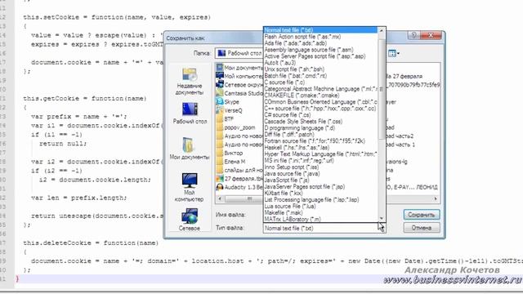Select Мой компьютер entry in file list
Image resolution: width=523 pixels, height=294 pixels.
pyautogui.click(x=239, y=76)
